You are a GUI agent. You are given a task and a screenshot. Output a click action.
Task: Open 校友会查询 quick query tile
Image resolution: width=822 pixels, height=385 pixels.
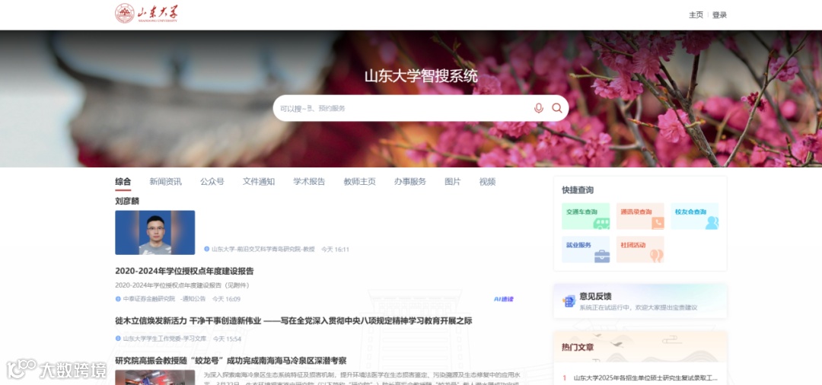pyautogui.click(x=695, y=216)
